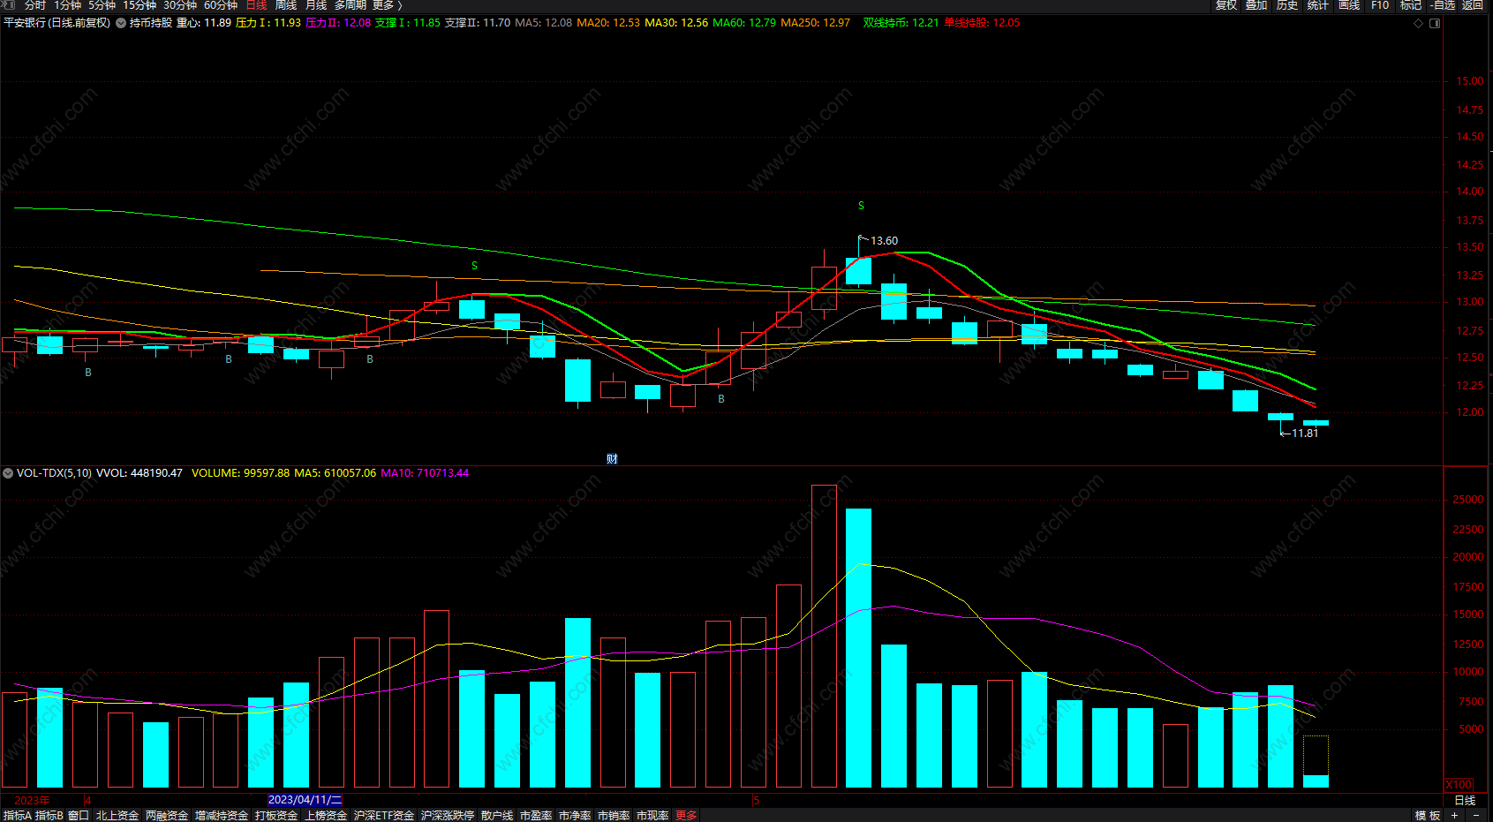Show the 增减持资金 indicator
The width and height of the screenshot is (1493, 822).
point(222,816)
